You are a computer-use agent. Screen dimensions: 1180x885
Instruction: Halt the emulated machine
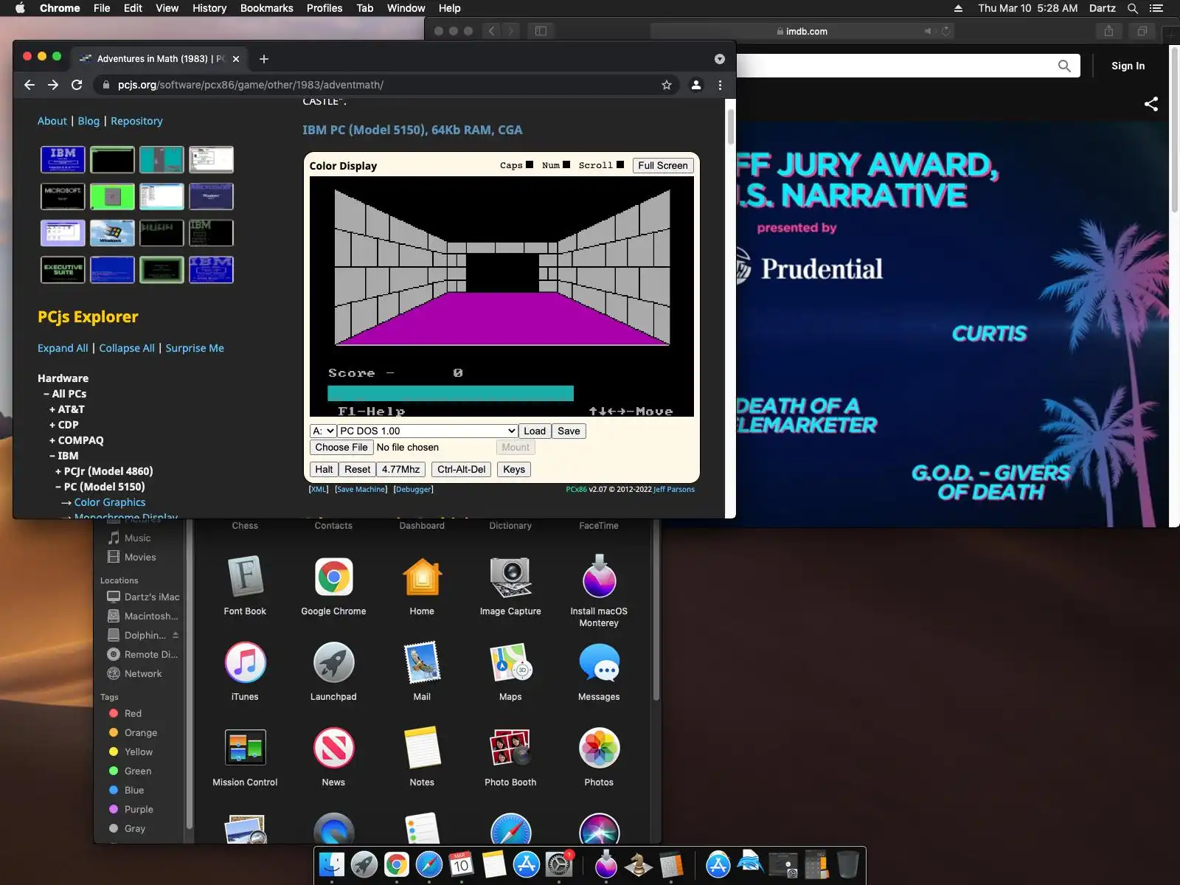(x=324, y=470)
